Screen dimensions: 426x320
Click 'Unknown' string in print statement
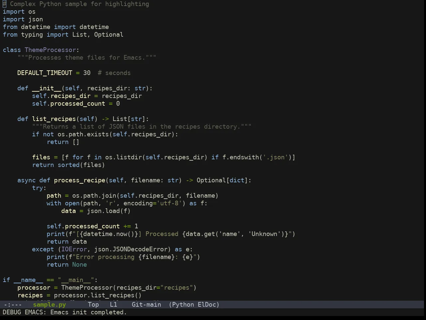tap(264, 234)
